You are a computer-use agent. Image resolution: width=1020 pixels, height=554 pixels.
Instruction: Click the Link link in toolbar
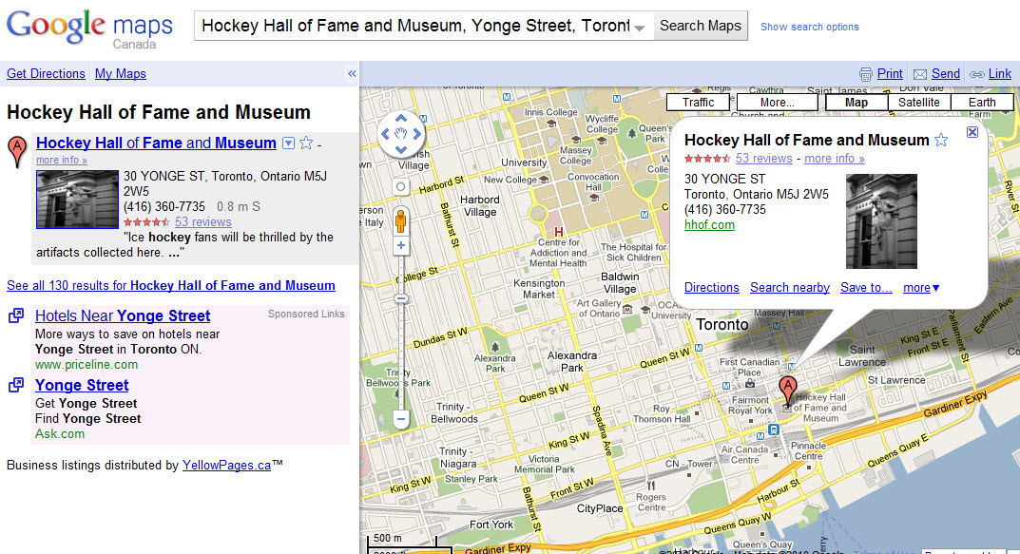pos(999,73)
